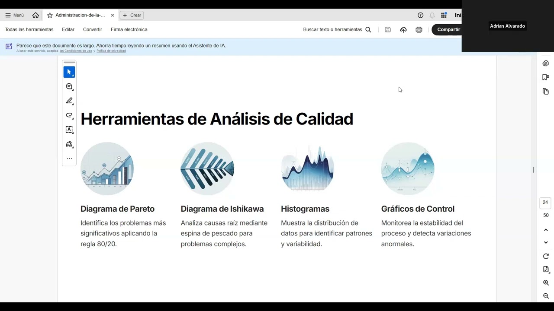This screenshot has height=311, width=554.
Task: Open the Condiciones de uso link
Action: 76,51
